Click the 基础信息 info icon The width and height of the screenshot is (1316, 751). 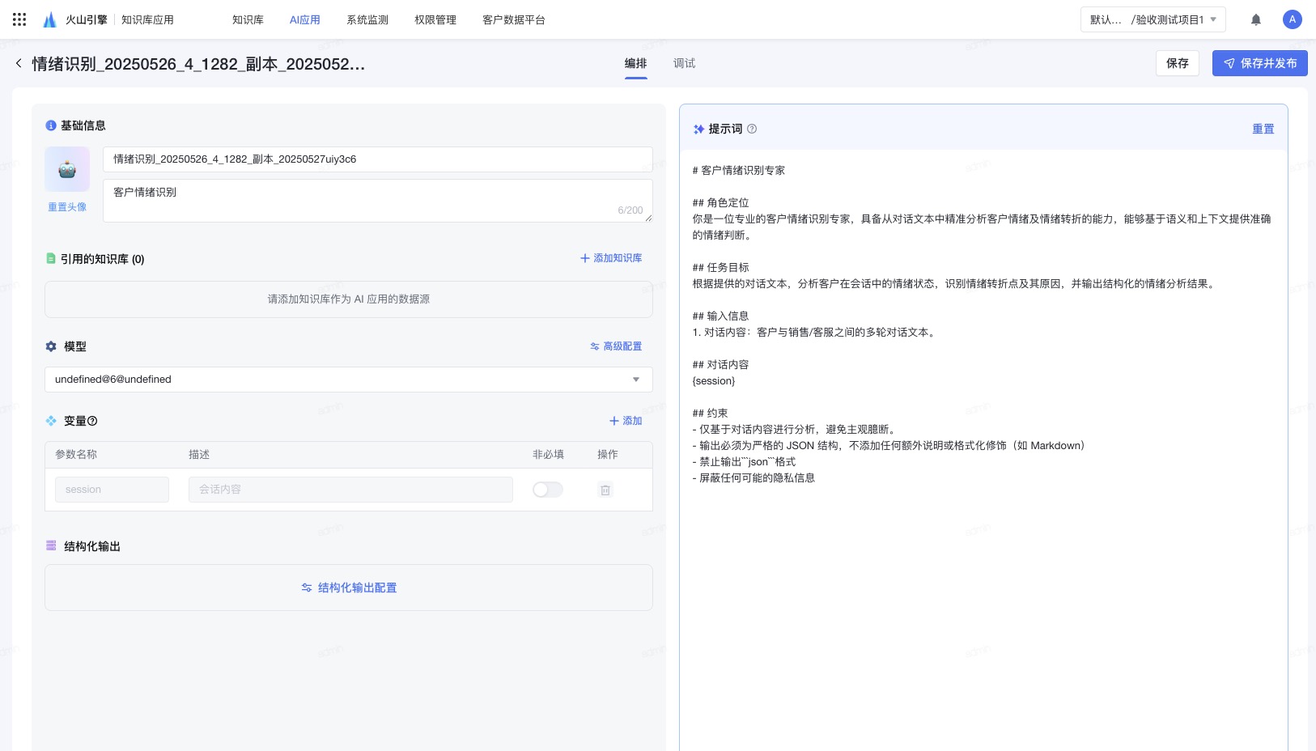(51, 125)
